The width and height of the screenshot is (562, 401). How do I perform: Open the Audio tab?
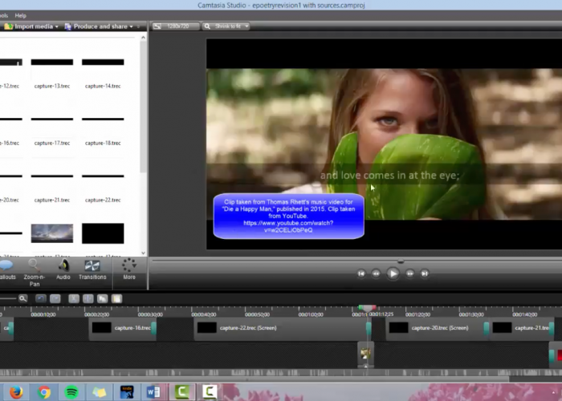[x=63, y=269]
